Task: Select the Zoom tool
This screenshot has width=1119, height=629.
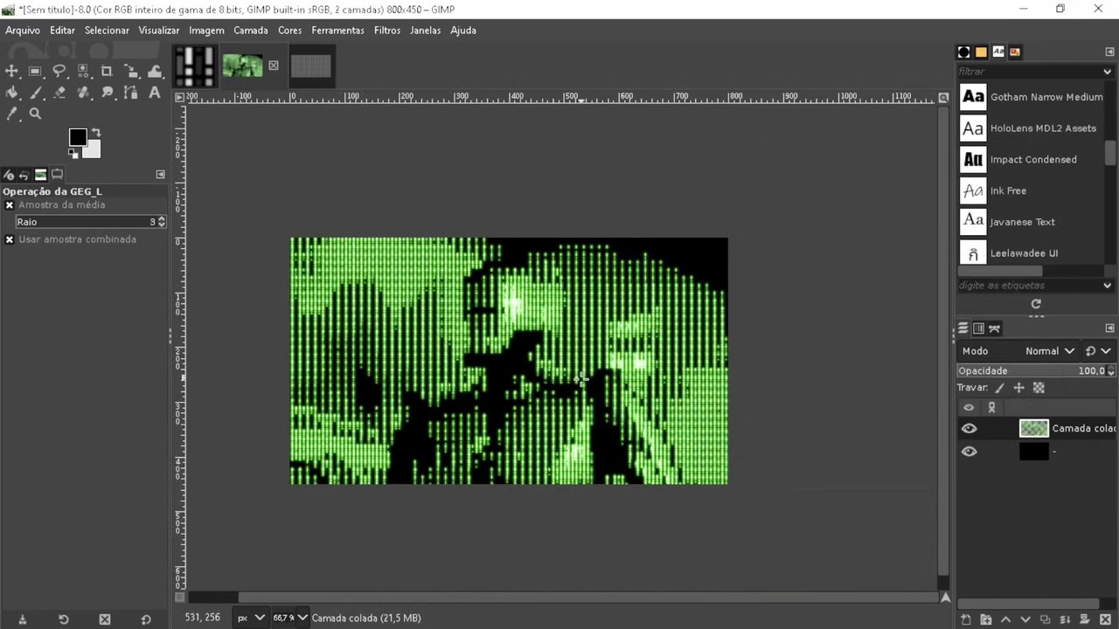Action: (36, 114)
